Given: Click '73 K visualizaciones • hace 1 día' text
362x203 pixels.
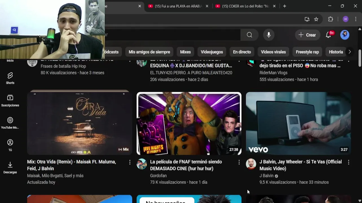Looking at the screenshot, I should (179, 182).
